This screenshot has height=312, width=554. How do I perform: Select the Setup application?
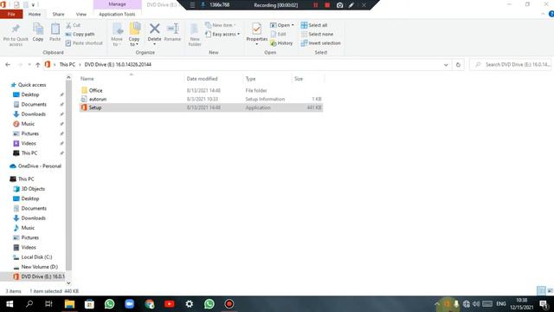coord(201,107)
